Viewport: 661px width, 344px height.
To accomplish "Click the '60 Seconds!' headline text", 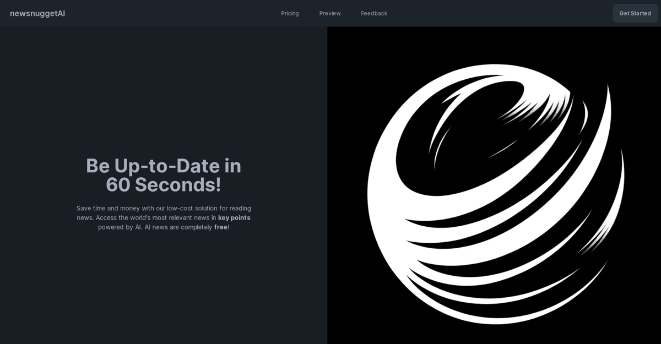I will tap(164, 185).
